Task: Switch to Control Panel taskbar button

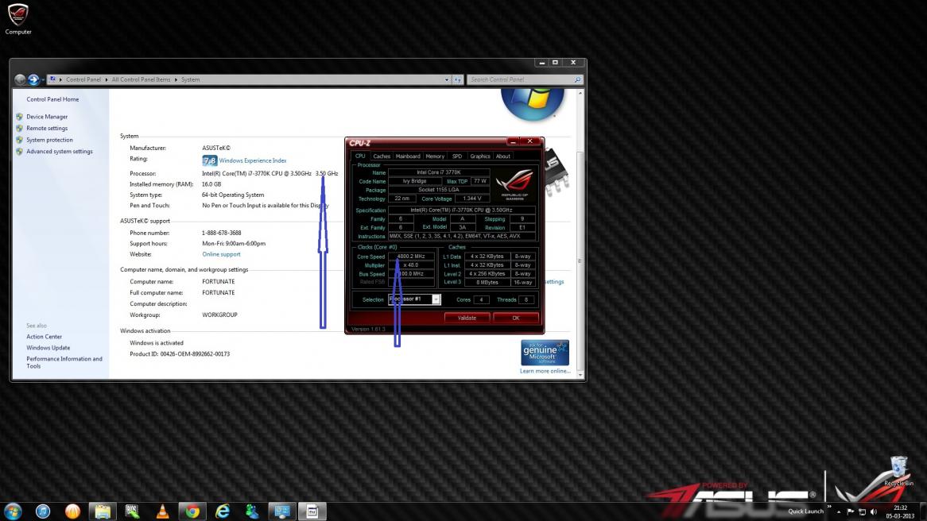Action: (282, 511)
